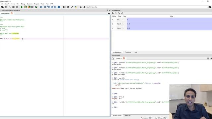Switch to the IPython console bottom tab
Screen dimensions: 212x119
point(117,116)
